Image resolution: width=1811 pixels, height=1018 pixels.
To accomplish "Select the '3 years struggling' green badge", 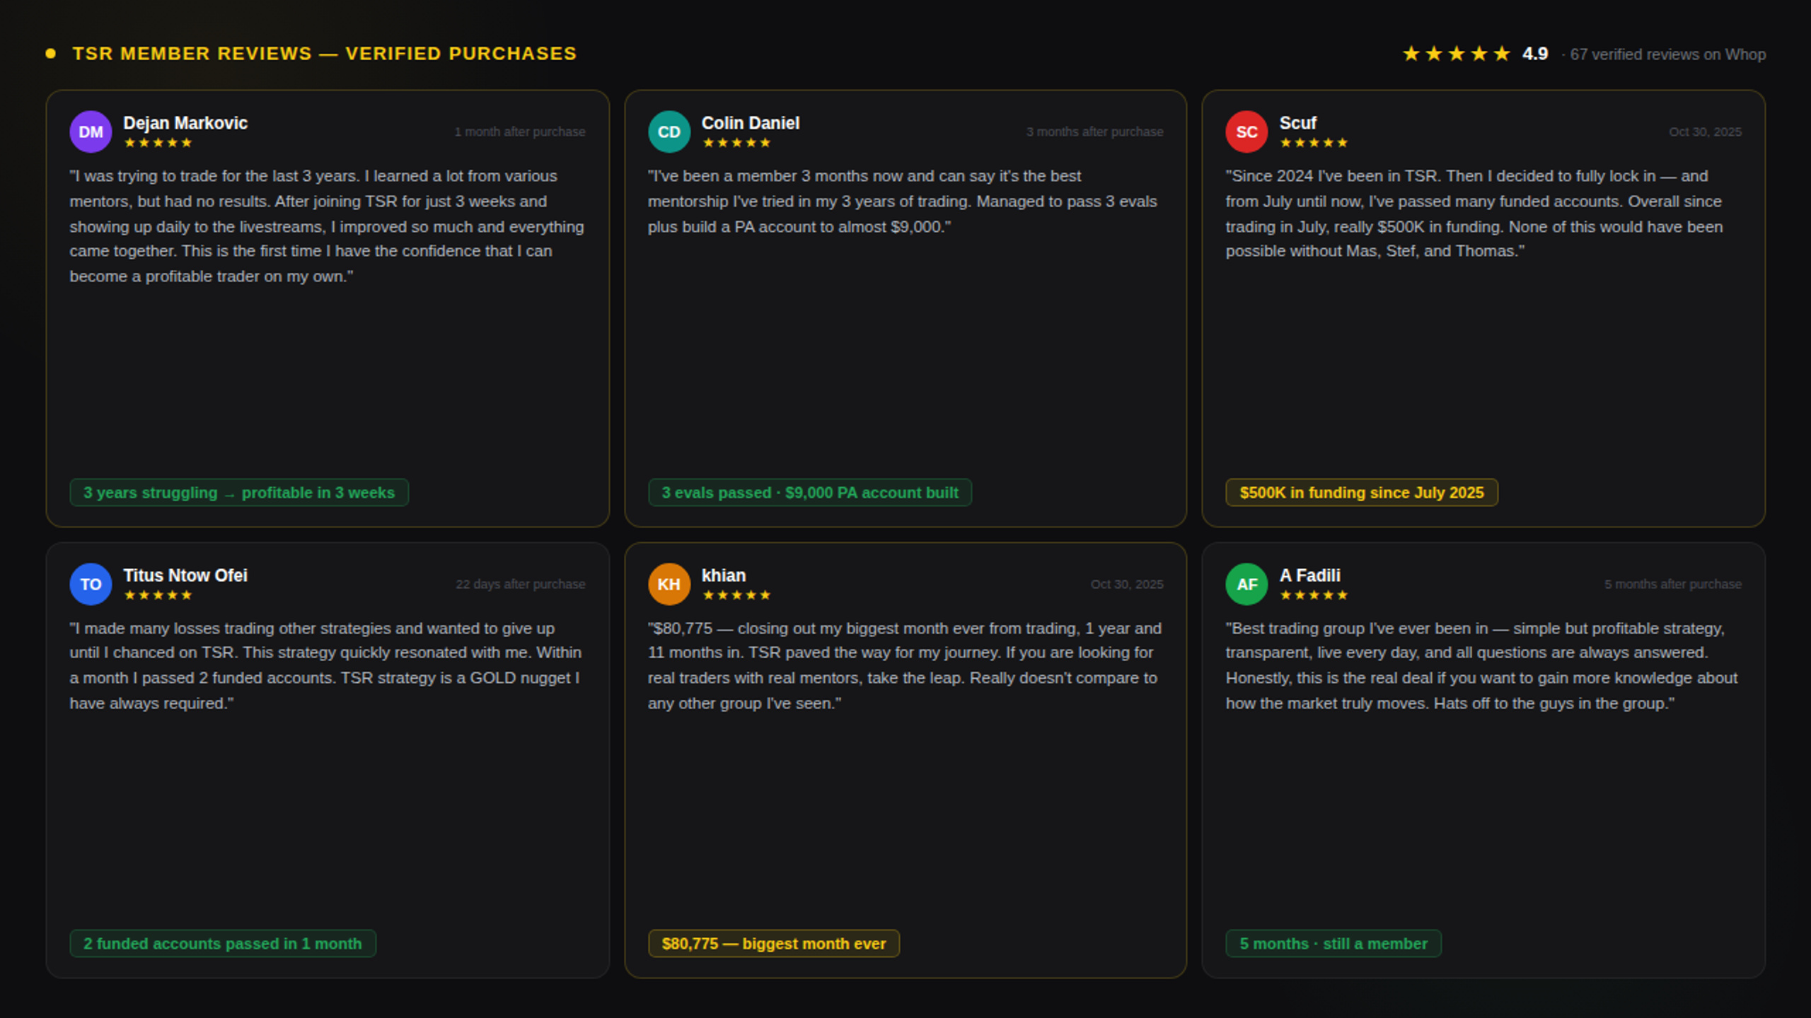I will click(239, 493).
